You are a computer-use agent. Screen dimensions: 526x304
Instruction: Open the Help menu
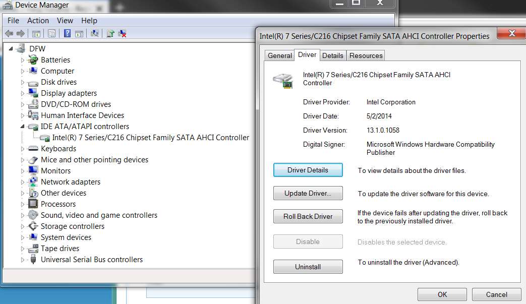[89, 21]
